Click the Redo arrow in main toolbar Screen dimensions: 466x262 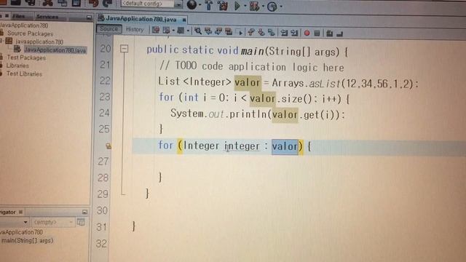[107, 3]
